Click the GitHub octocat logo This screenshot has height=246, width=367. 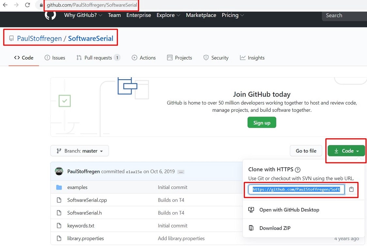[50, 15]
